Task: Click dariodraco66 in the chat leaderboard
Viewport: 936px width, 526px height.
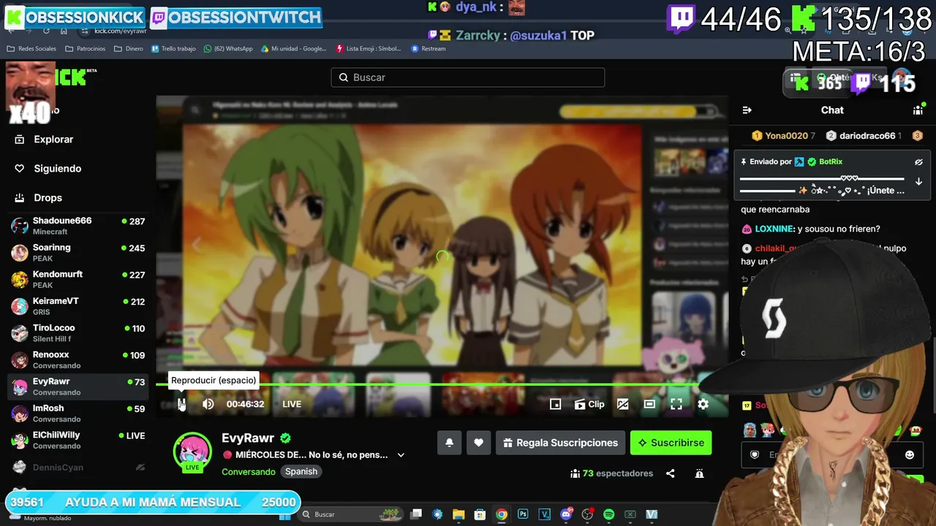Action: coord(867,136)
